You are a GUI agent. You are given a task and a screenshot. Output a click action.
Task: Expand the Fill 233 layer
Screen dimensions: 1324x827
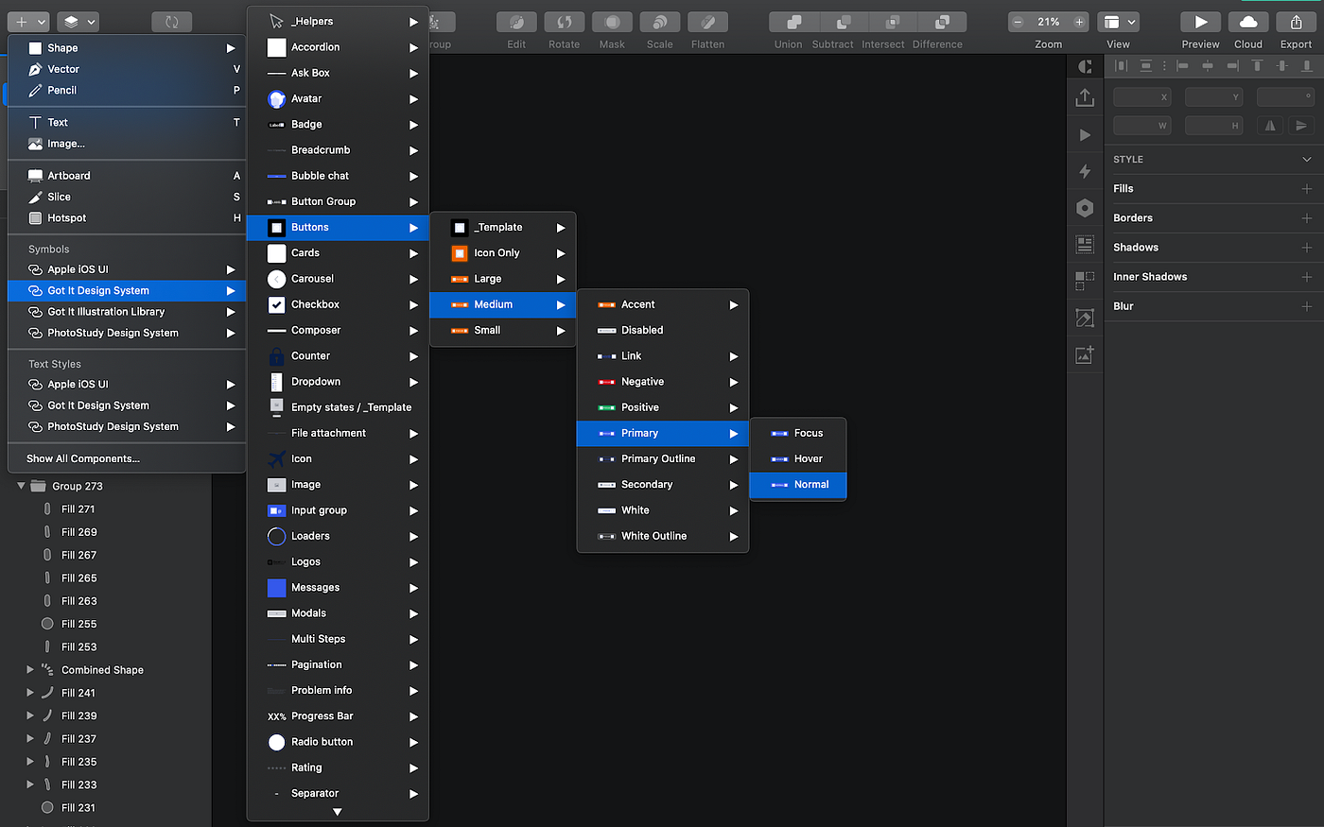(x=30, y=784)
